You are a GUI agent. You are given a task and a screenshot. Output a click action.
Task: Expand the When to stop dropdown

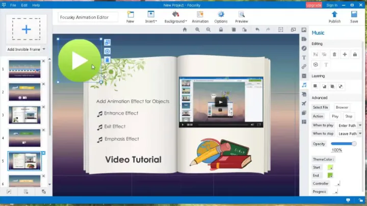pos(360,134)
